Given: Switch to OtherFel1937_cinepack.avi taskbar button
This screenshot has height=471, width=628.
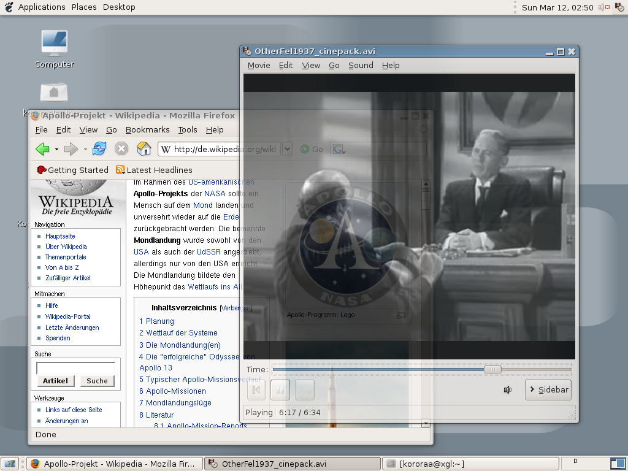Looking at the screenshot, I should pos(293,464).
